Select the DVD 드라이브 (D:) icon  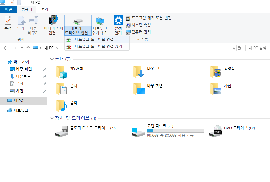click(x=215, y=132)
